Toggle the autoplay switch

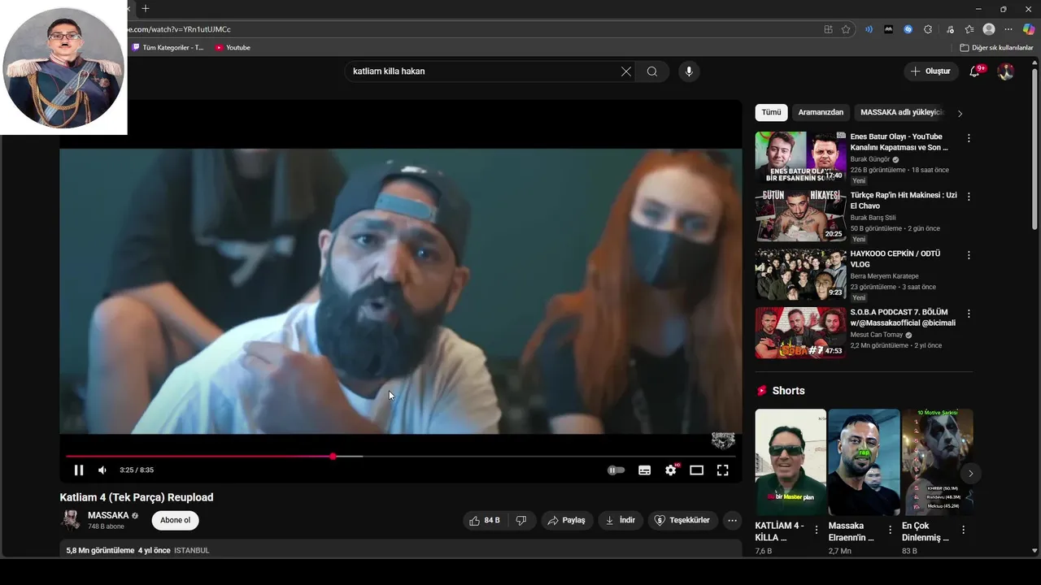[x=616, y=470]
